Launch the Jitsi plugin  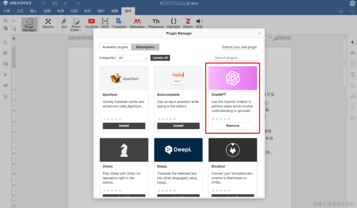(x=64, y=23)
